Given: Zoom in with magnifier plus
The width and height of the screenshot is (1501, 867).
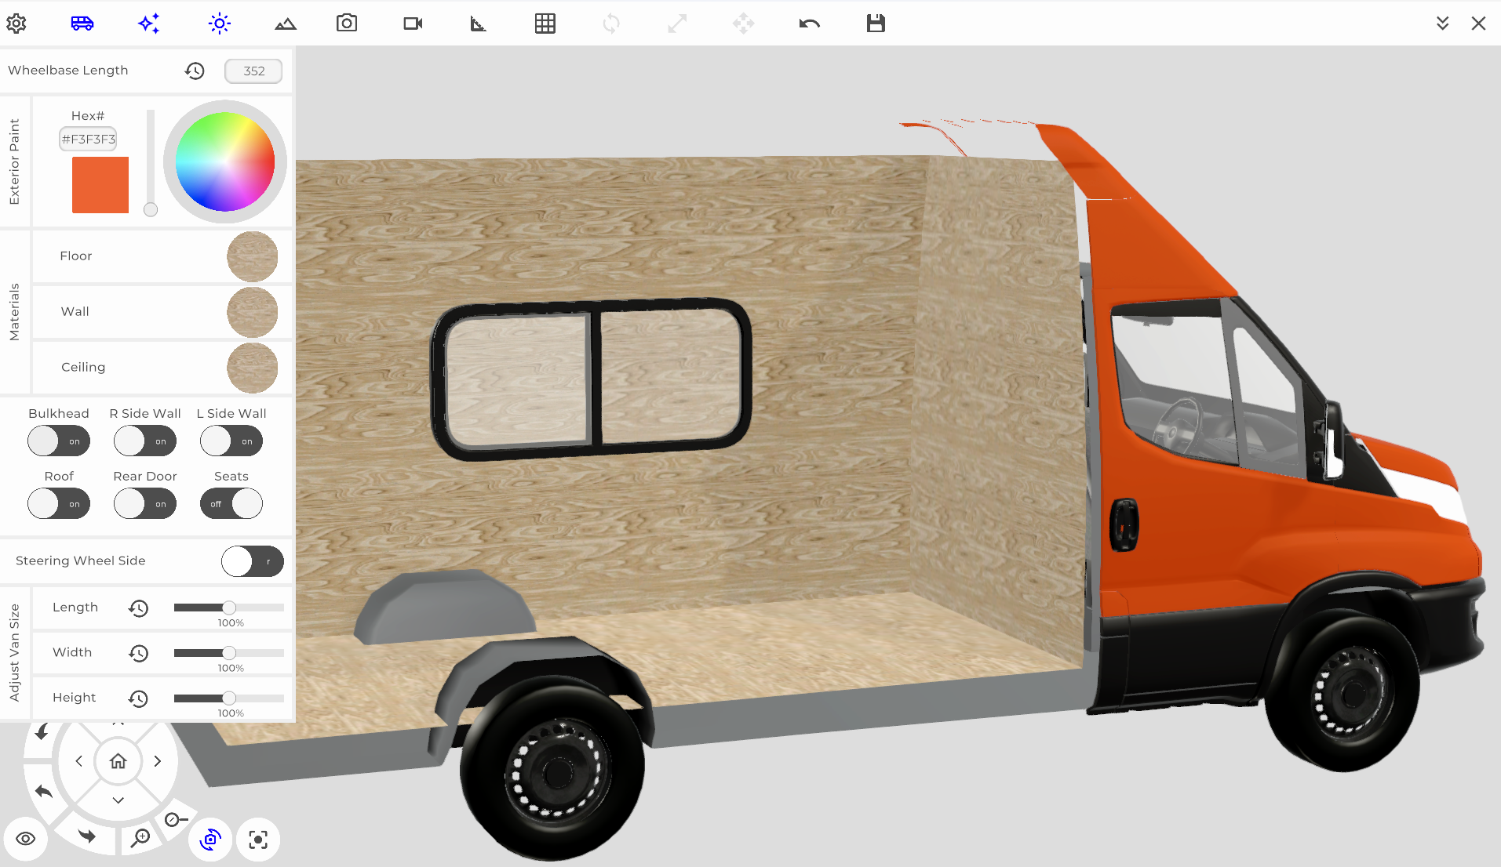Looking at the screenshot, I should click(140, 838).
